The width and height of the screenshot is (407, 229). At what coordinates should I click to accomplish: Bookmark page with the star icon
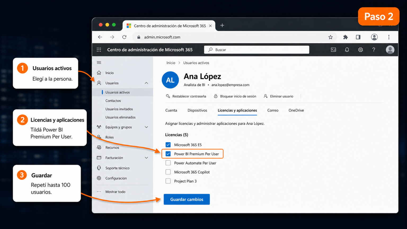click(330, 37)
